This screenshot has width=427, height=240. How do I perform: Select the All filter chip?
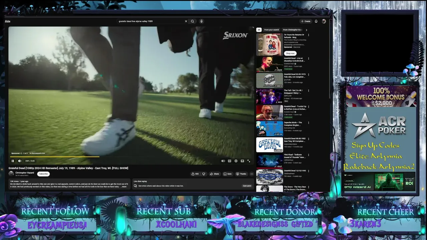259,30
